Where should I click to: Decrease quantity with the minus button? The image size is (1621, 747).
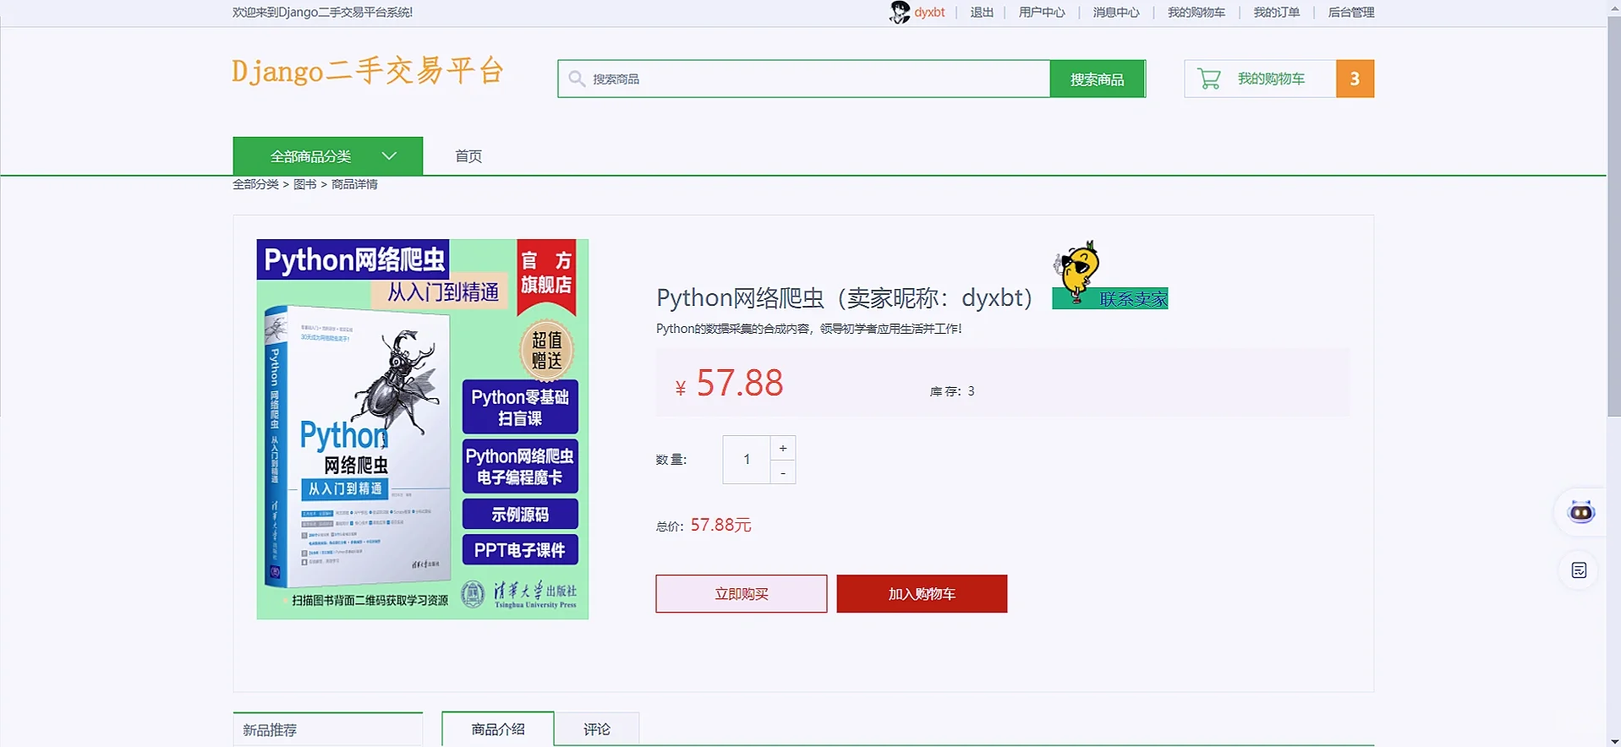pyautogui.click(x=783, y=472)
